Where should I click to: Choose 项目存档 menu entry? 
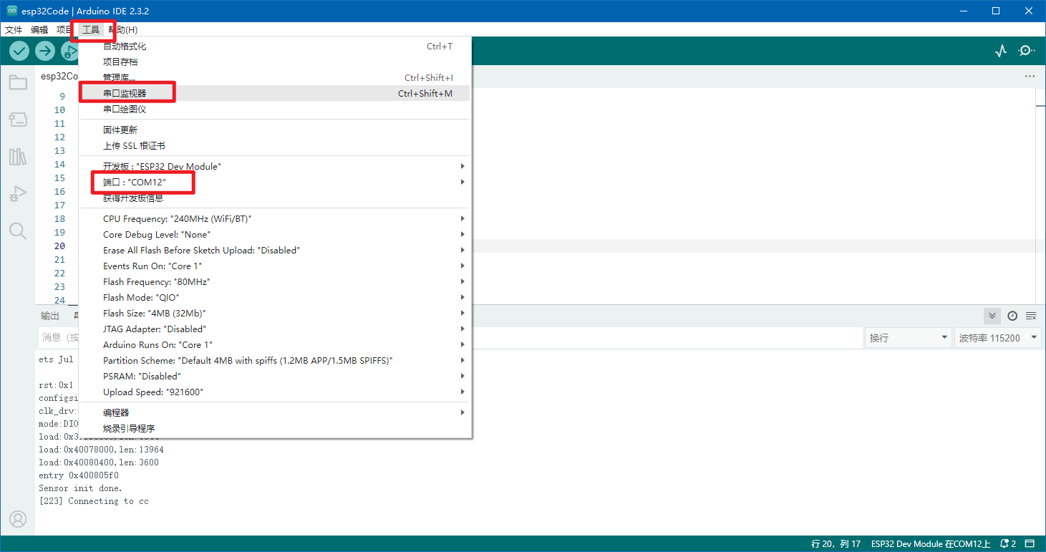coord(274,62)
